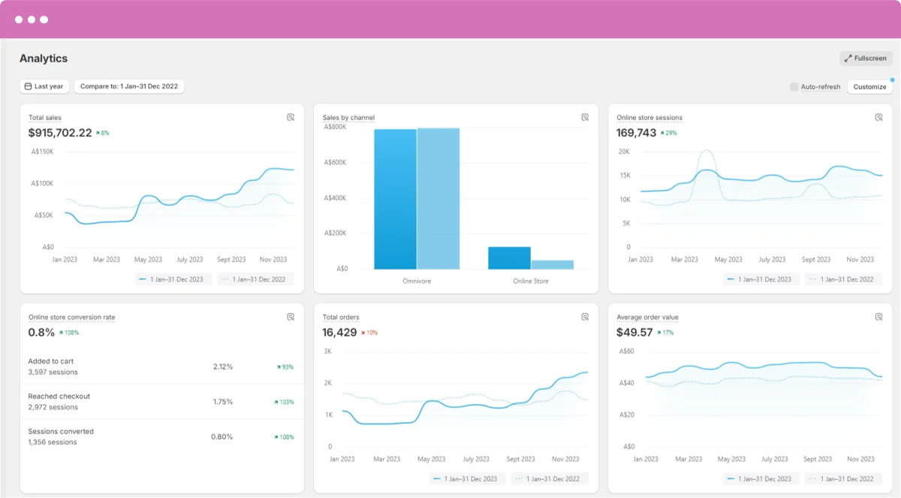
Task: Click the inspect icon on Online store sessions
Action: click(879, 117)
